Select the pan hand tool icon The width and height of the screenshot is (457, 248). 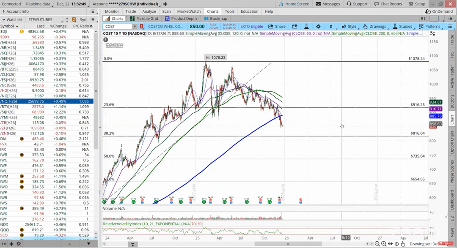(x=403, y=244)
